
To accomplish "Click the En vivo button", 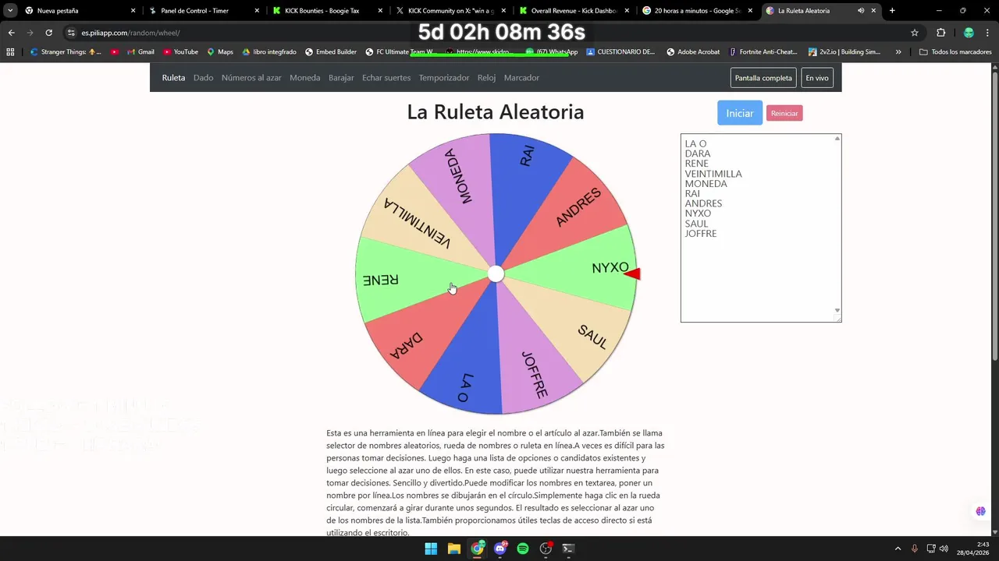I will [x=817, y=78].
